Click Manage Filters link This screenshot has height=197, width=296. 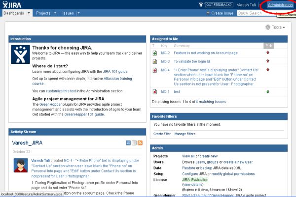point(185,134)
